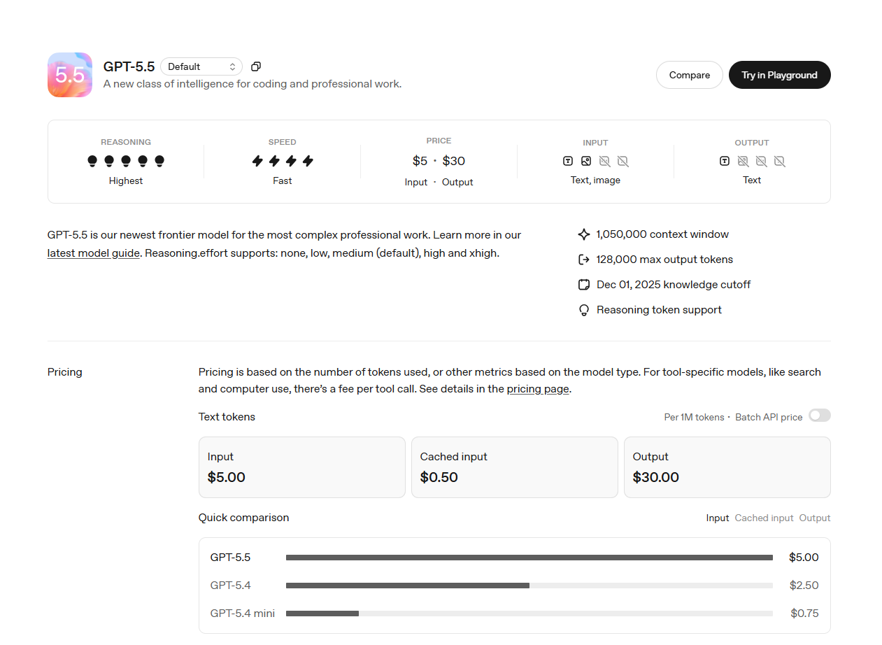Click the image input modality icon

(586, 161)
